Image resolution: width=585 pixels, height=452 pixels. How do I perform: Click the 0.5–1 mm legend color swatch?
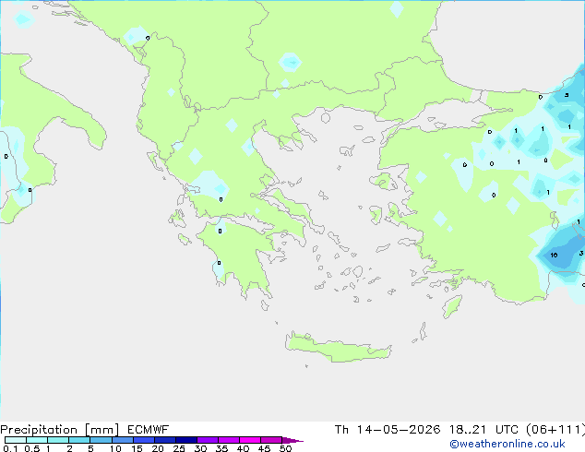37,440
